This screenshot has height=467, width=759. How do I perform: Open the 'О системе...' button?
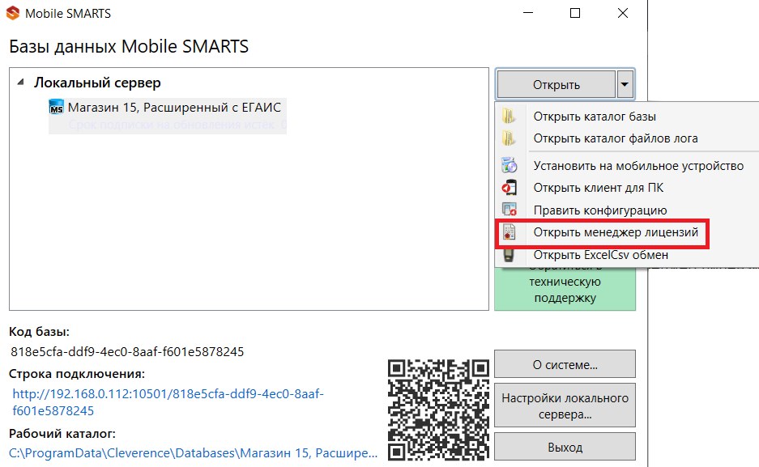(x=565, y=364)
